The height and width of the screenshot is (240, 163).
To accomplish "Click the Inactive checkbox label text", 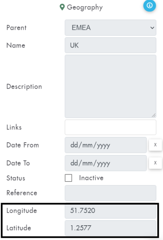I will [91, 178].
